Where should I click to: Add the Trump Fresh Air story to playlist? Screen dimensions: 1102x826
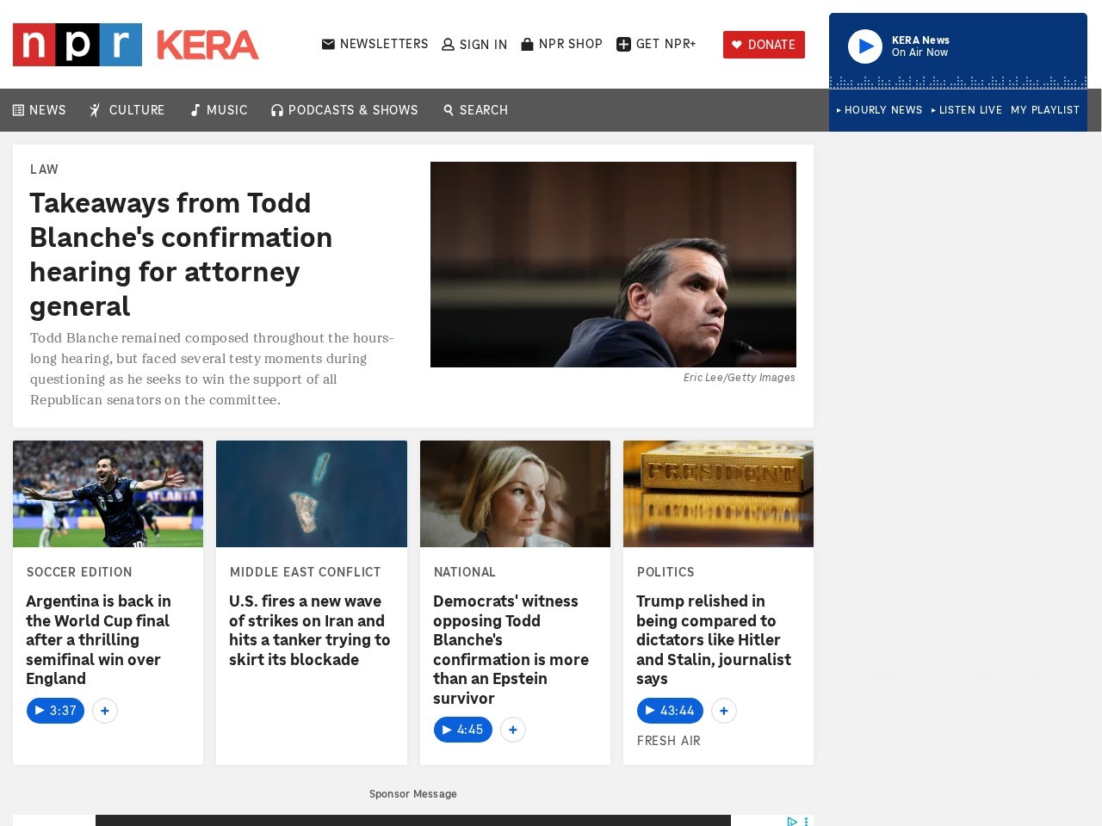(724, 711)
